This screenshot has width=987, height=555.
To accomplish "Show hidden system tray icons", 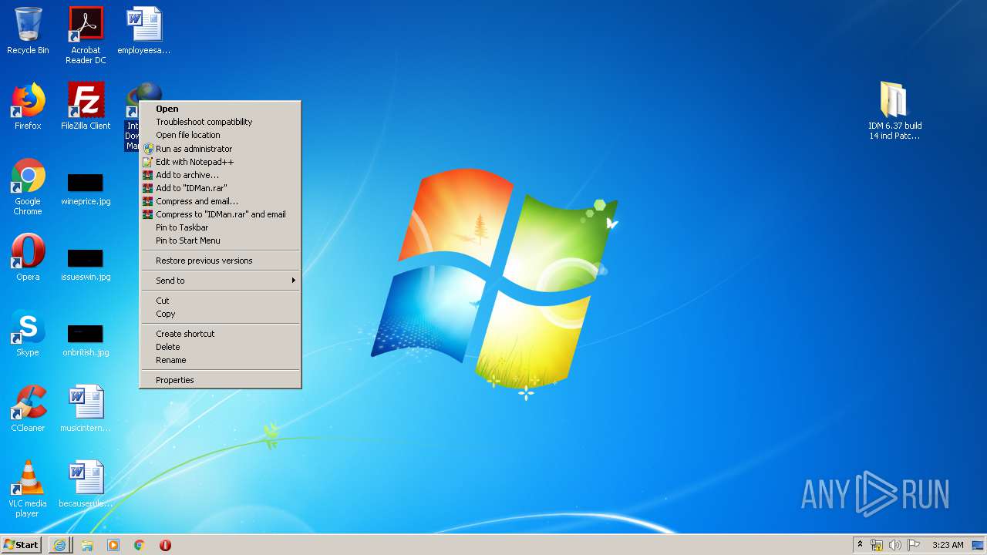I will coord(860,545).
